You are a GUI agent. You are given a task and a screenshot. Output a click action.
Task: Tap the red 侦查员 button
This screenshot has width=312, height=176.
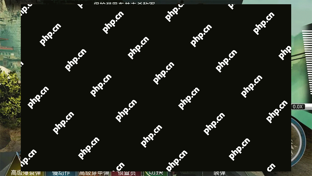coord(126,173)
